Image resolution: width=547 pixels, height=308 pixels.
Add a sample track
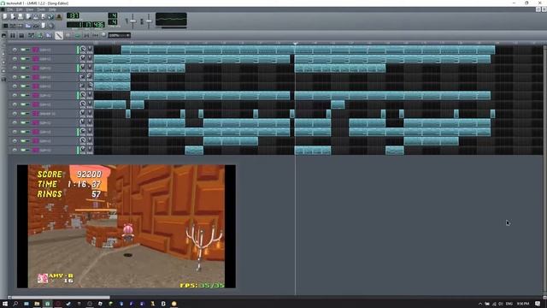pyautogui.click(x=40, y=35)
